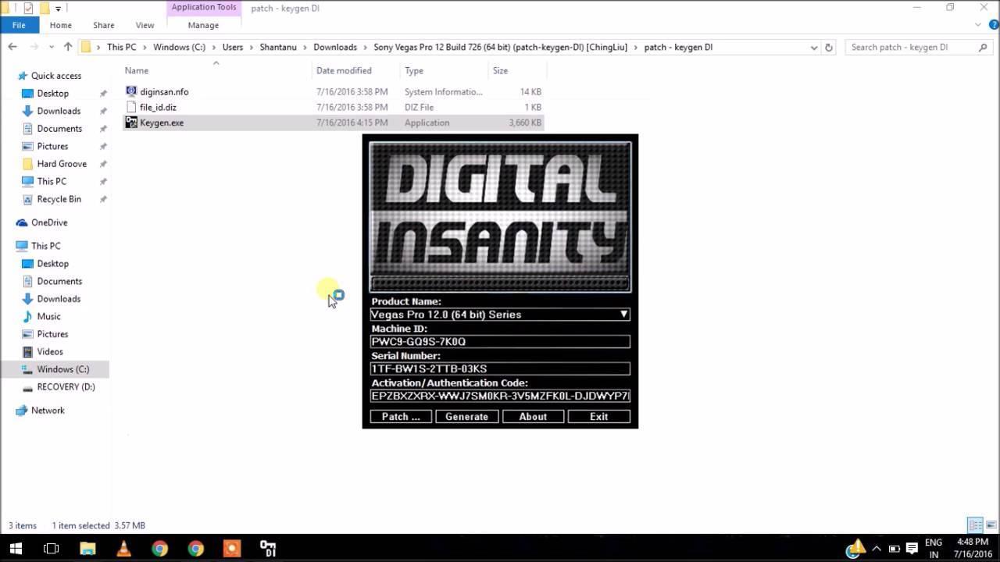Sort by the Size column header
1000x562 pixels.
tap(500, 70)
